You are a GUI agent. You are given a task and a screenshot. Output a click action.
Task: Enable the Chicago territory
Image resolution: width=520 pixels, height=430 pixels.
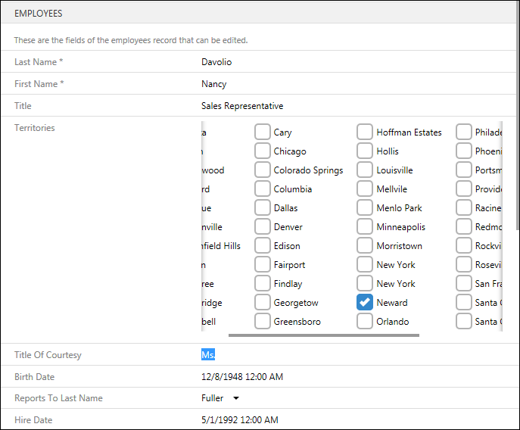263,151
